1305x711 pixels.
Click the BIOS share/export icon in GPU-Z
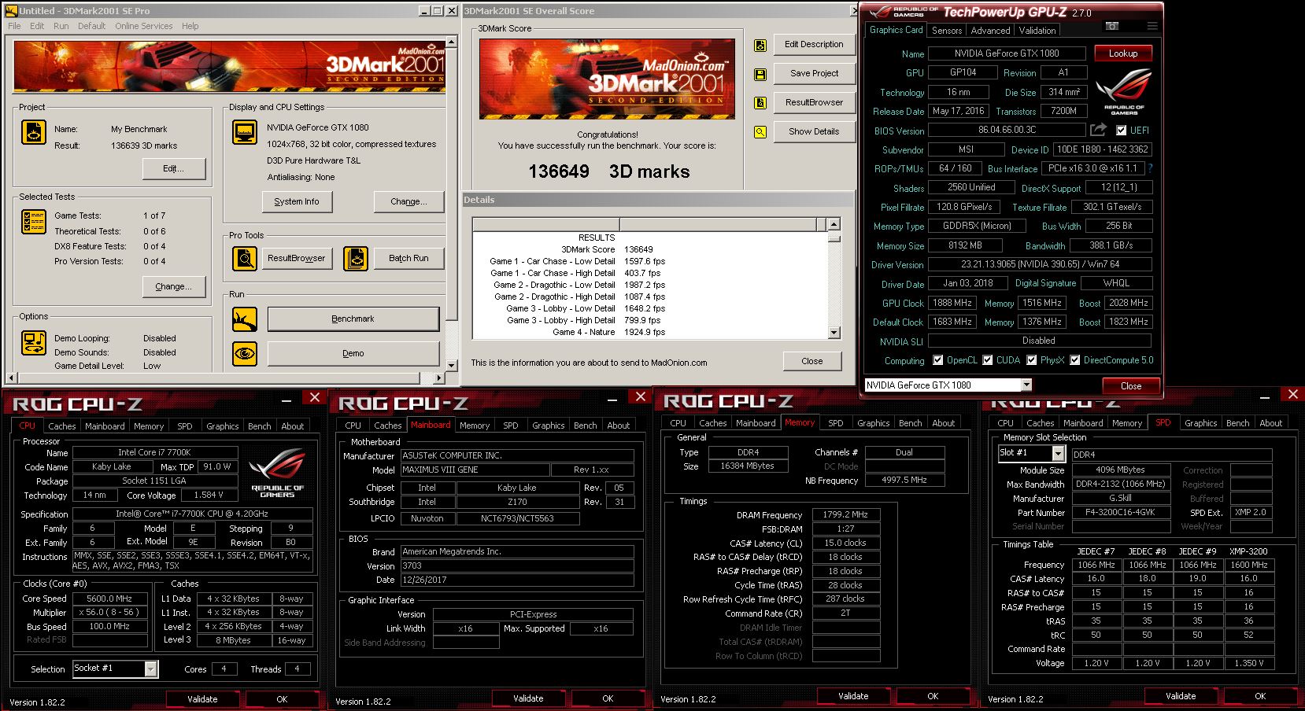pyautogui.click(x=1099, y=130)
